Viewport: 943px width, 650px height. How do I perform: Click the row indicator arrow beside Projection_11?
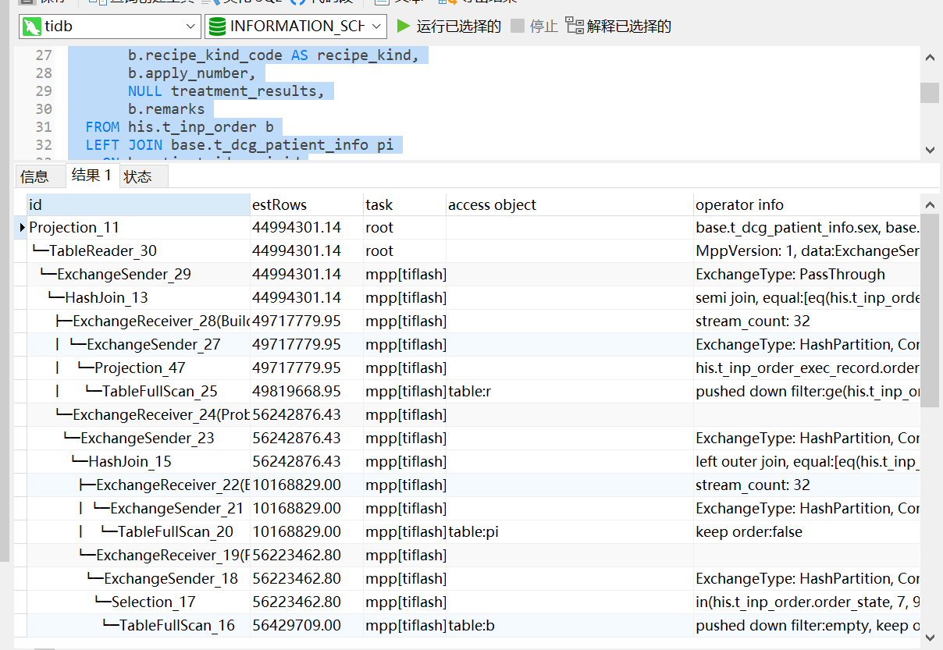point(21,227)
